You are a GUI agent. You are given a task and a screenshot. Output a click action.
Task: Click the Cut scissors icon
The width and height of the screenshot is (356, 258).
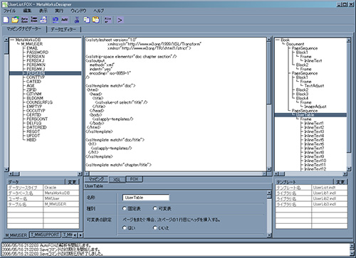pos(77,20)
